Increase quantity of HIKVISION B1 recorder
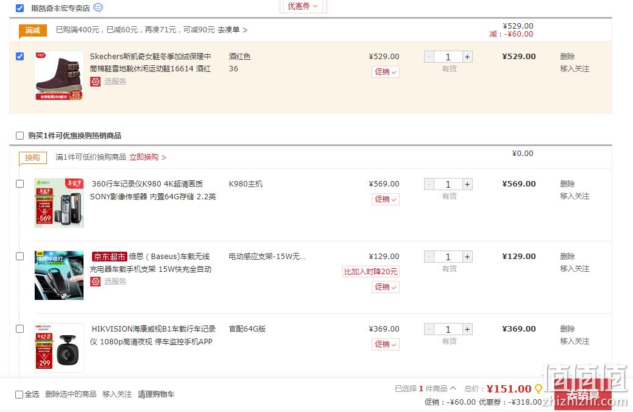633x412 pixels. tap(467, 329)
